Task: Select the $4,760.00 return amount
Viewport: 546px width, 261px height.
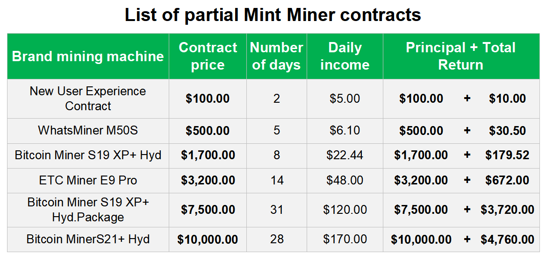Action: (507, 240)
